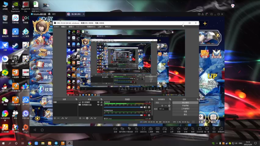The width and height of the screenshot is (260, 146).
Task: Mute the desktop audio speaker icon
Action: point(145,107)
